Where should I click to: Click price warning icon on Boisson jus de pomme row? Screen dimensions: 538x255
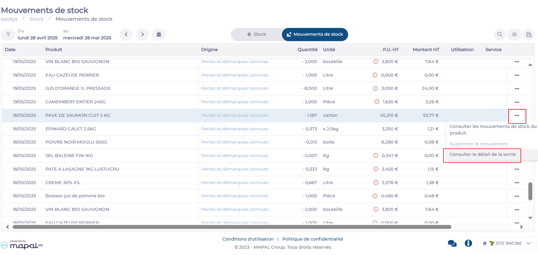(x=375, y=196)
